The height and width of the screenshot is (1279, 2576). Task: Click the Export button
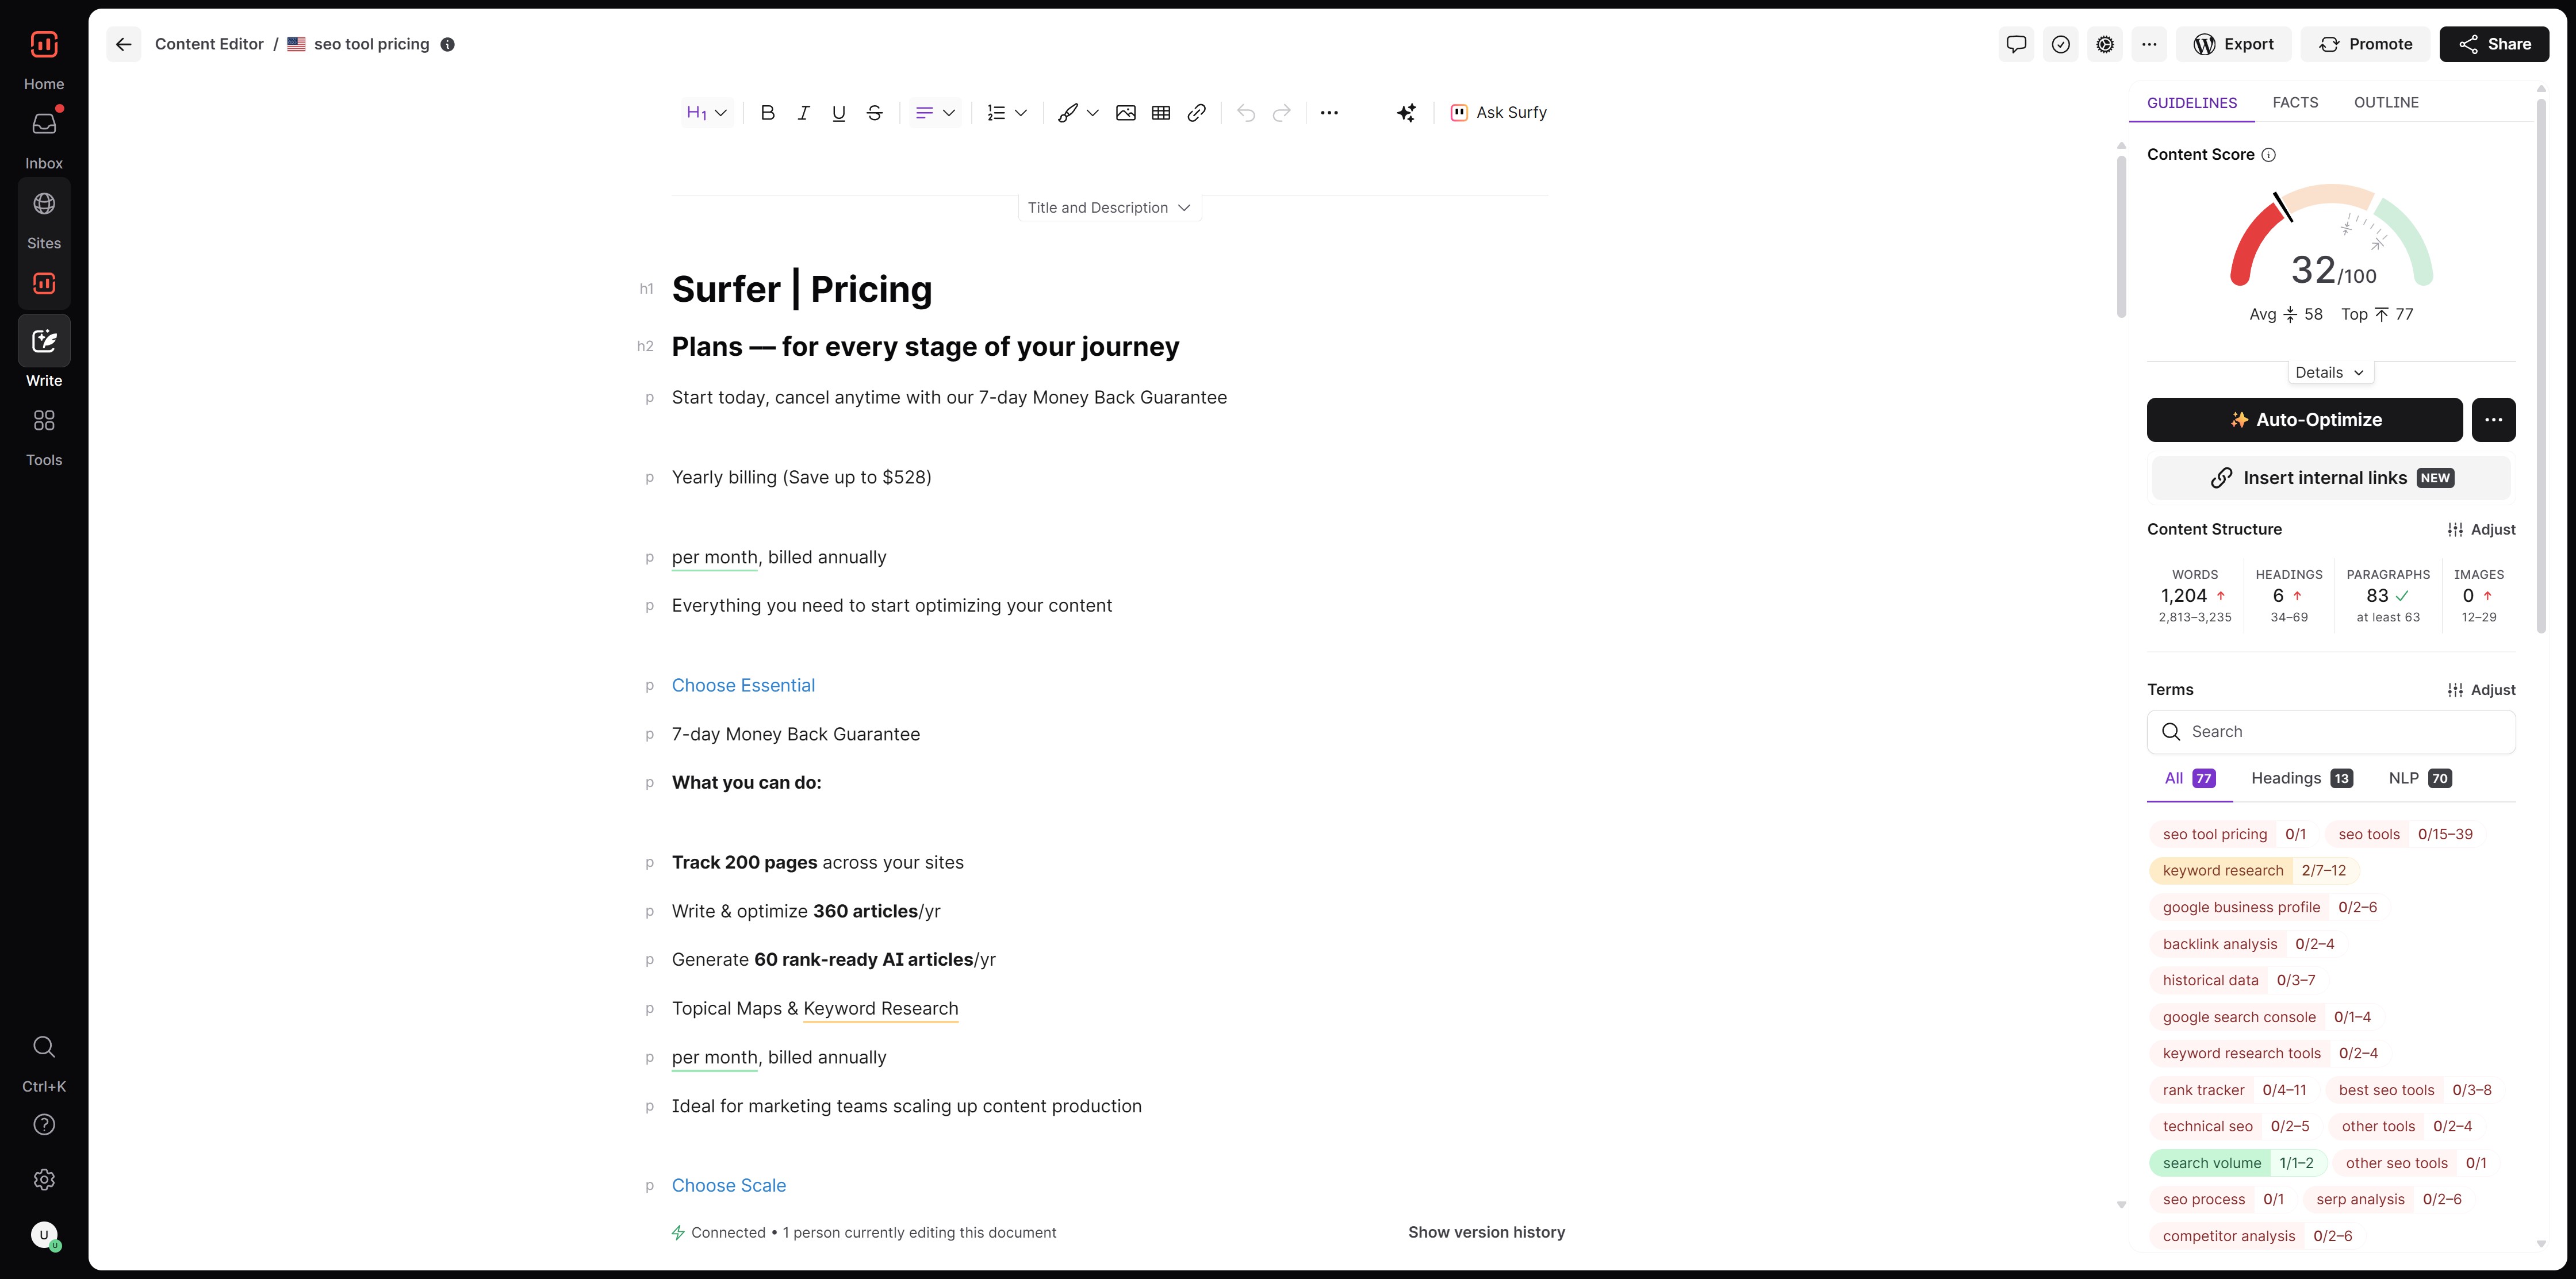(x=2233, y=44)
